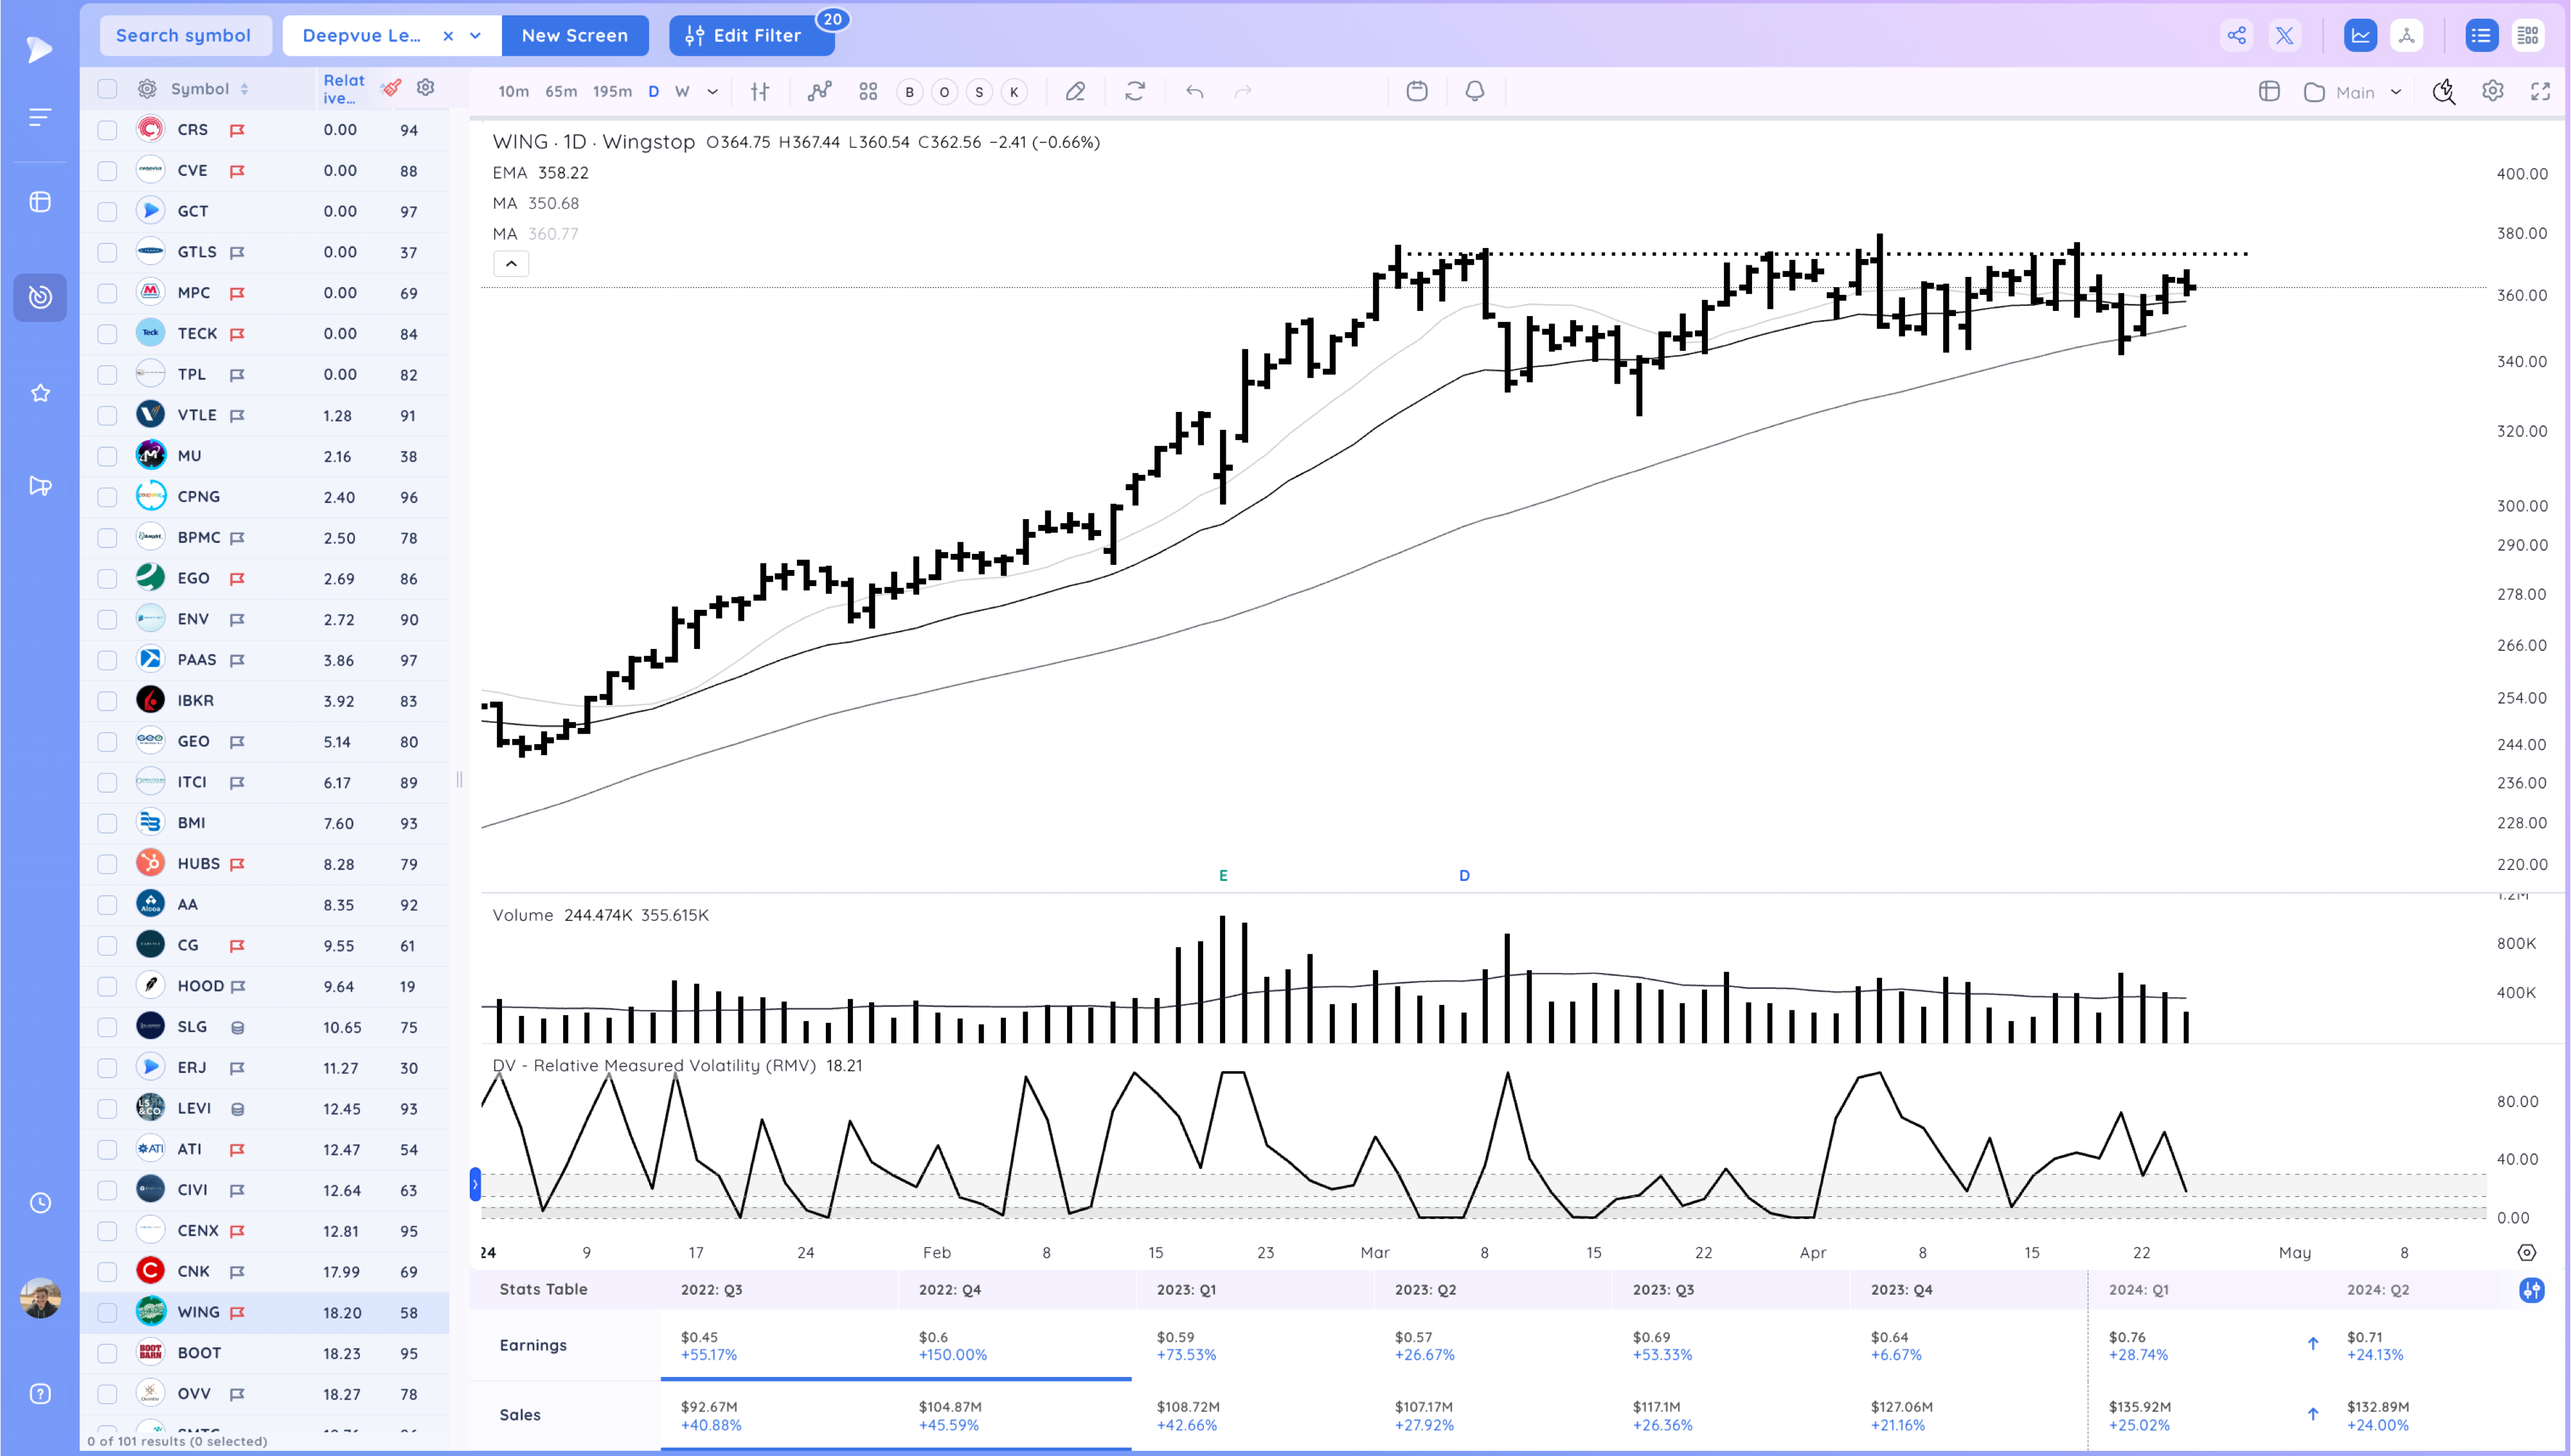Open the favorites star sidebar icon
Viewport: 2571px width, 1456px height.
40,393
